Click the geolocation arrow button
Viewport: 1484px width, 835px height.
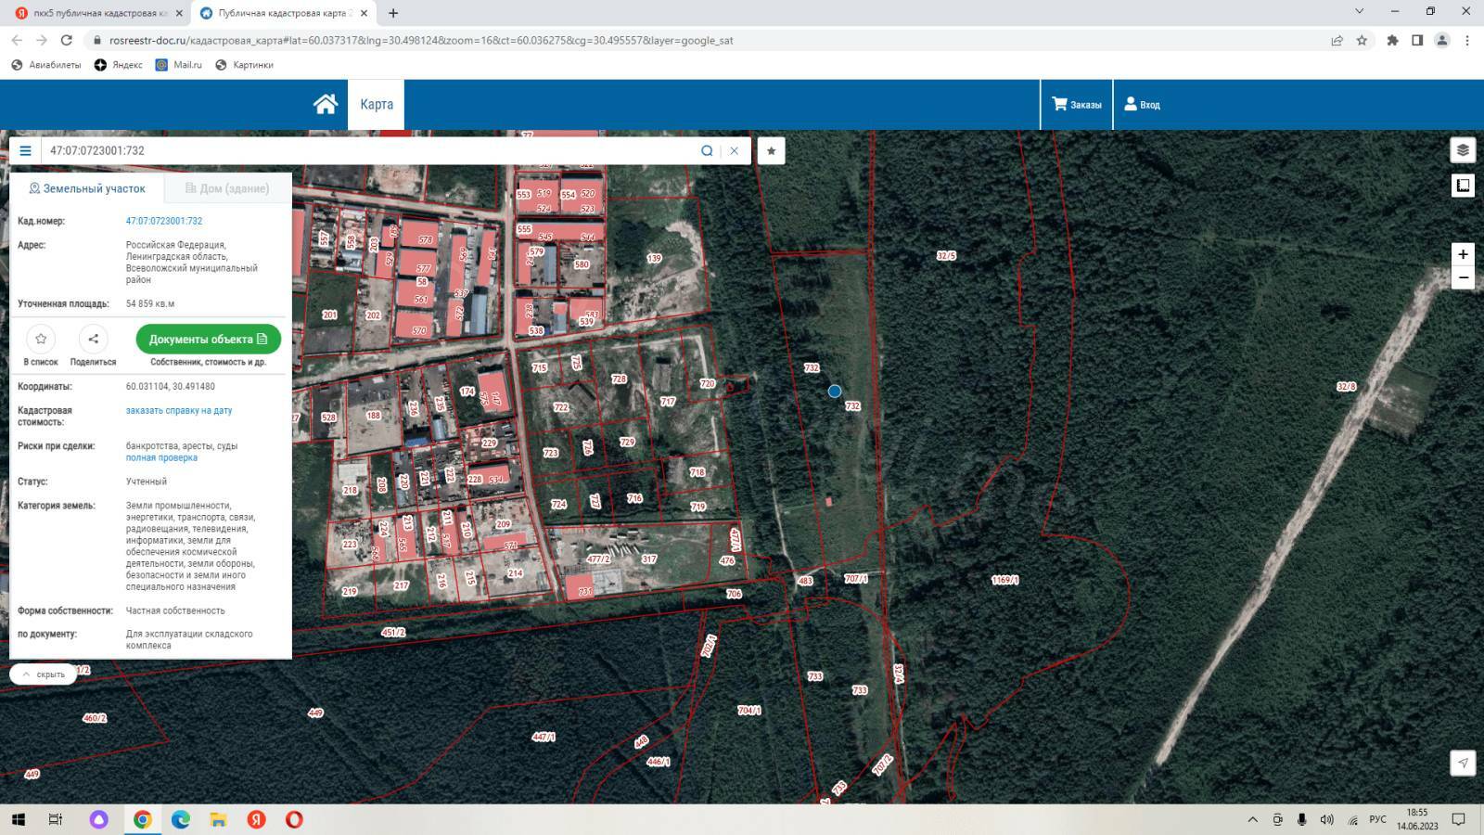1463,763
